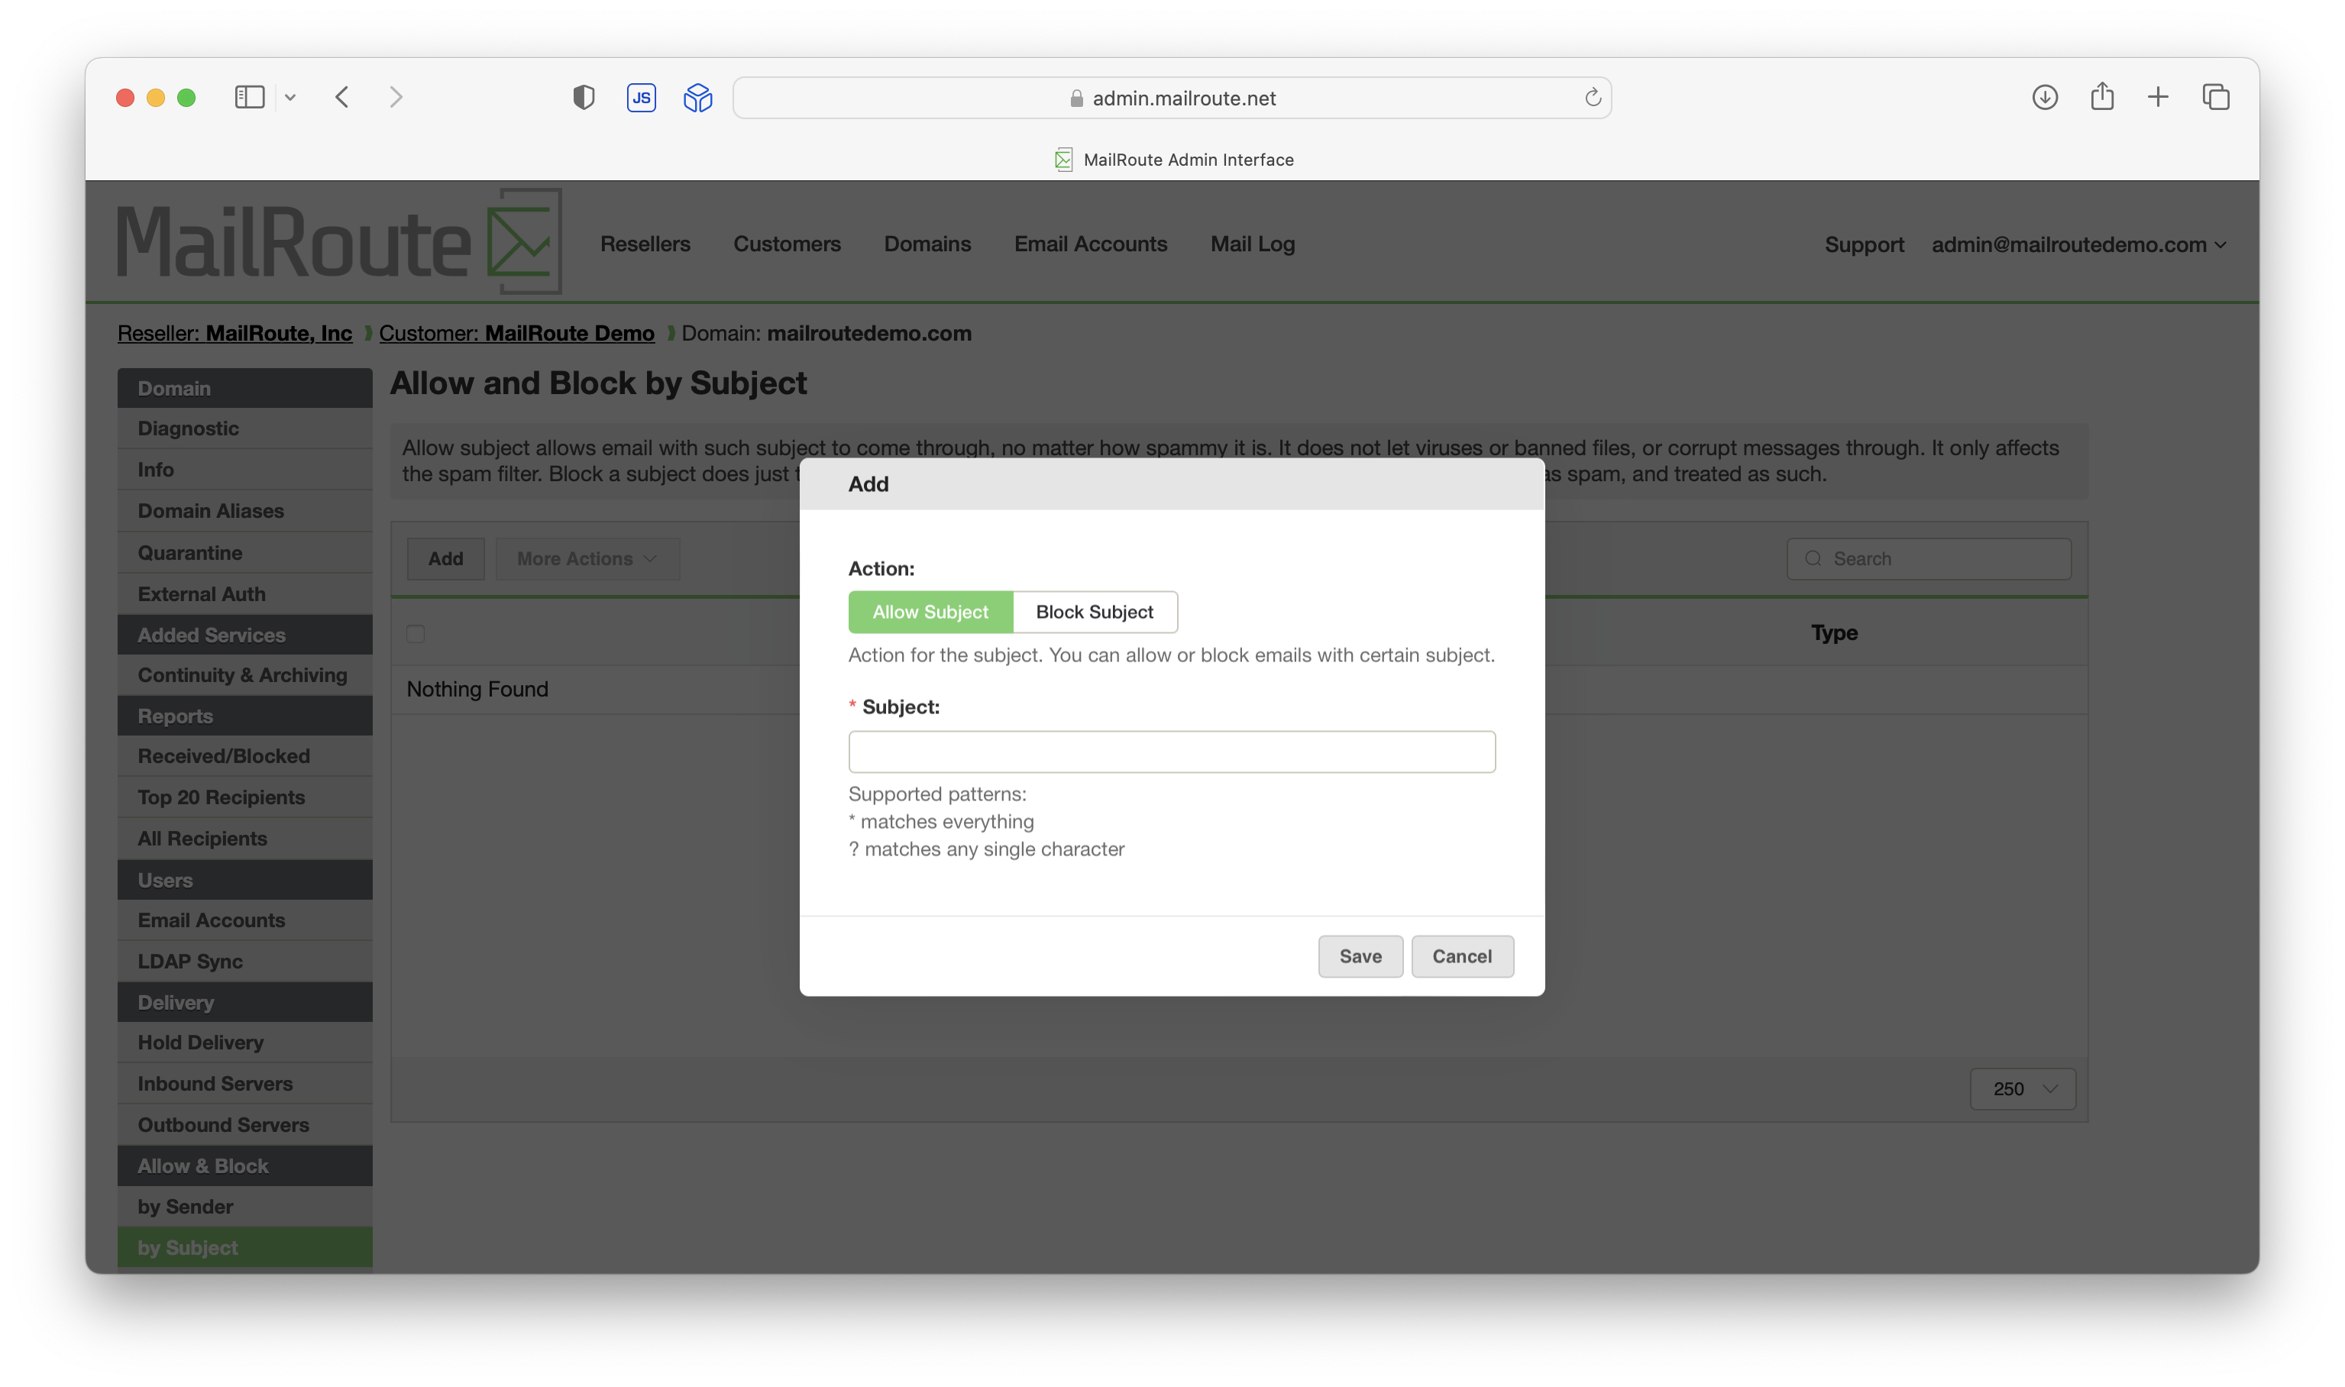Click the browser back navigation arrow
2345x1387 pixels.
(342, 96)
